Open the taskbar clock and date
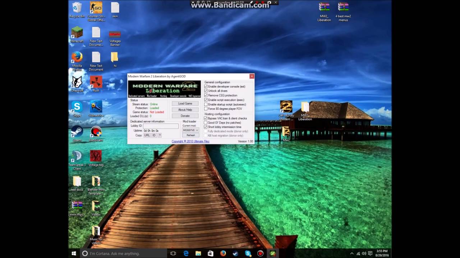This screenshot has height=258, width=460. (382, 253)
